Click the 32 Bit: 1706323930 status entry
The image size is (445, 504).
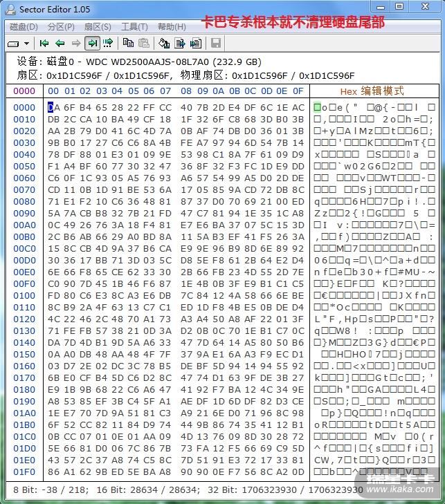[285, 490]
